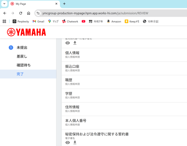Open the 個人情報 submission item
This screenshot has width=187, height=146.
[x=72, y=53]
